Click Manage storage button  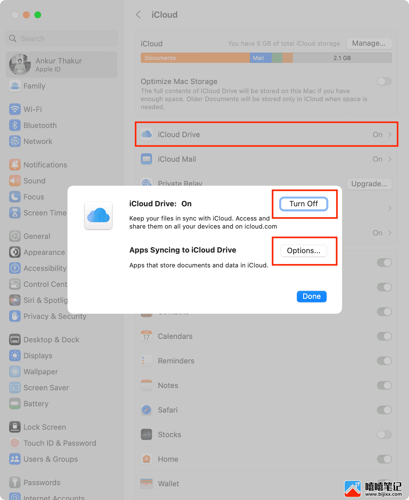(x=369, y=43)
